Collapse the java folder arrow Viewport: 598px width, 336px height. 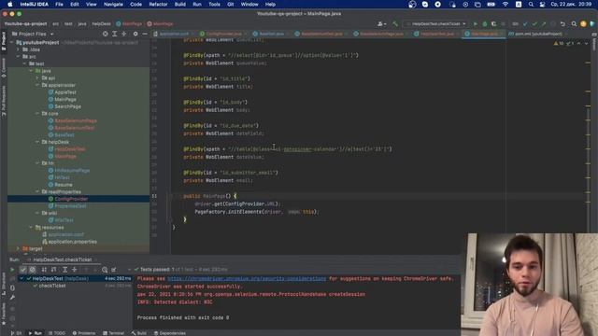point(31,71)
